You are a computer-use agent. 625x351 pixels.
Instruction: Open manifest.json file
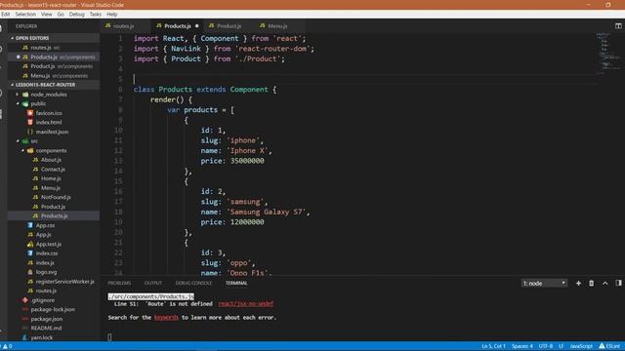(52, 132)
